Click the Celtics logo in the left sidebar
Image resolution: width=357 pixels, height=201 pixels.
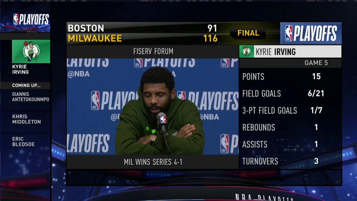coord(31,52)
